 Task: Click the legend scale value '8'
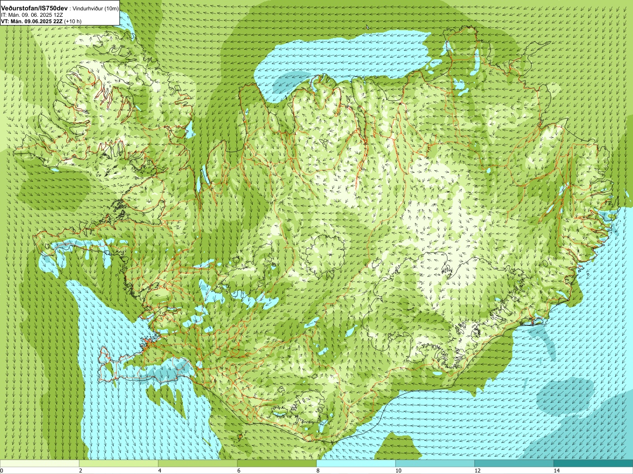pyautogui.click(x=318, y=471)
